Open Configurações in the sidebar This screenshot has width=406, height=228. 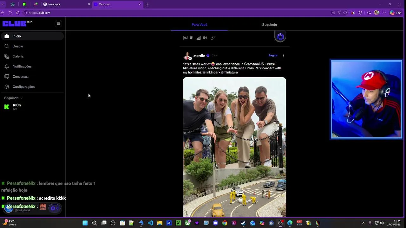[32, 87]
